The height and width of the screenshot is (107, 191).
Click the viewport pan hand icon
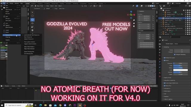(134, 23)
